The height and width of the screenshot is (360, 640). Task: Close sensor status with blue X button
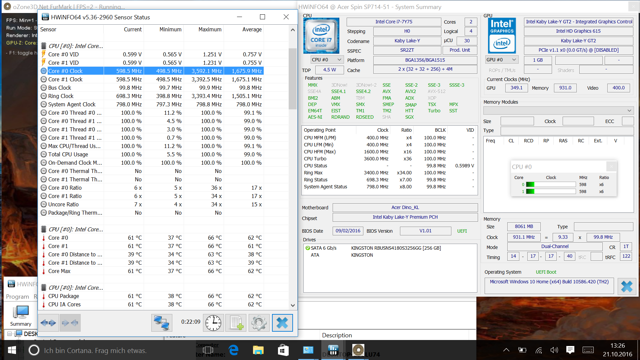(282, 323)
